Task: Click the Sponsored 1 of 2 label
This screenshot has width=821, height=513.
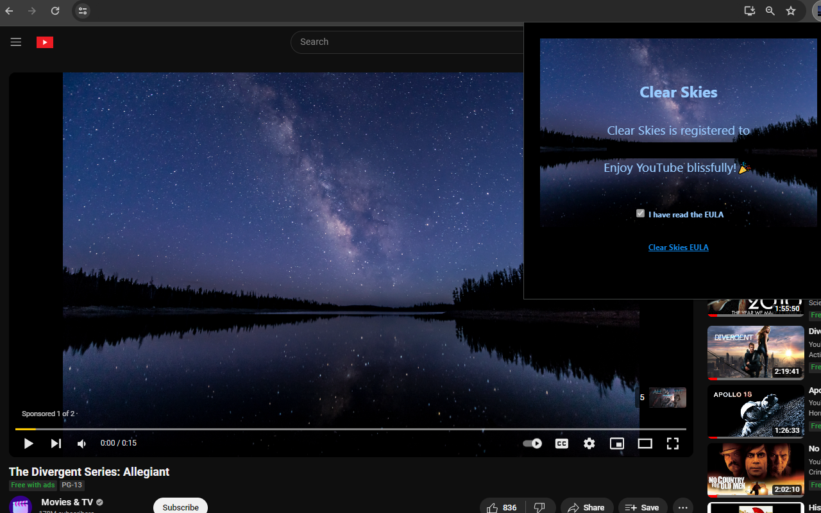Action: (x=48, y=414)
